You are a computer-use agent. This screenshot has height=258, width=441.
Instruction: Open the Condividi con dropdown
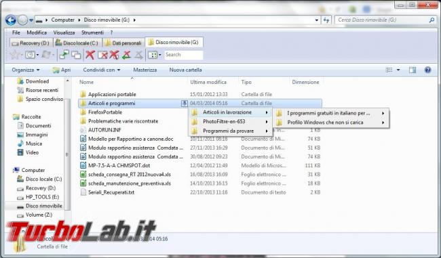pyautogui.click(x=102, y=70)
